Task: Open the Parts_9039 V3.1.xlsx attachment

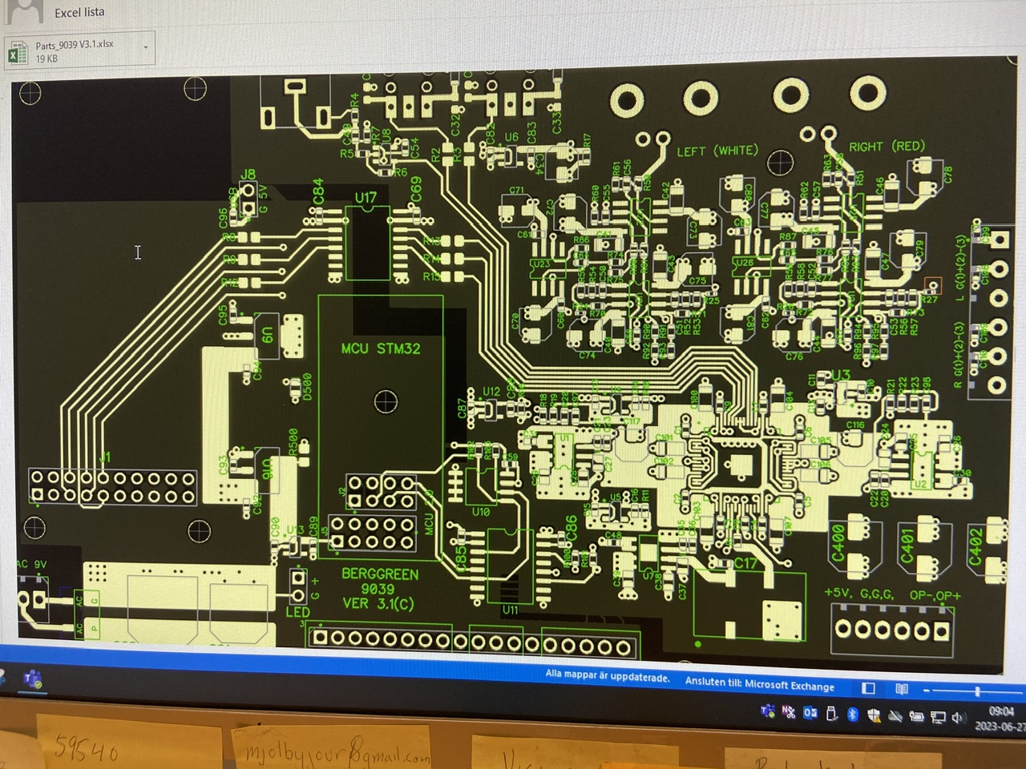Action: coord(79,50)
